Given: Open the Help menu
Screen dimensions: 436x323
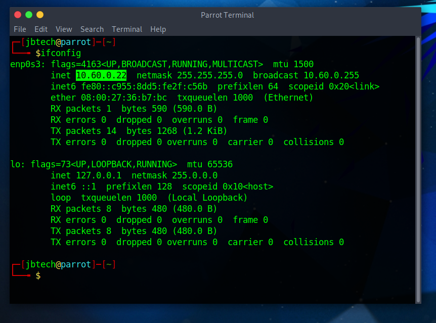Looking at the screenshot, I should (x=158, y=29).
